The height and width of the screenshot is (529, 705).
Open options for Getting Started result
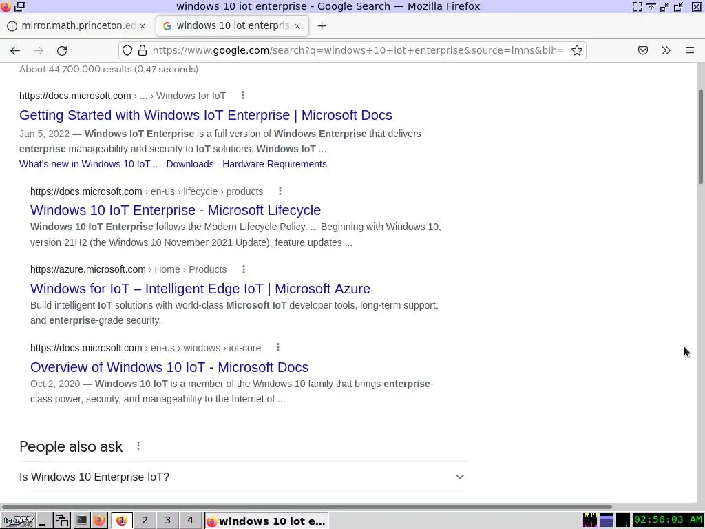[x=243, y=95]
